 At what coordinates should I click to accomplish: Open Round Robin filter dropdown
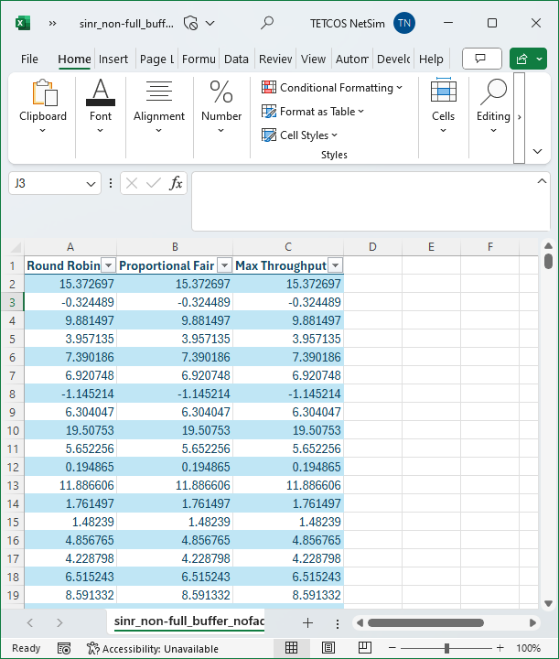click(108, 265)
